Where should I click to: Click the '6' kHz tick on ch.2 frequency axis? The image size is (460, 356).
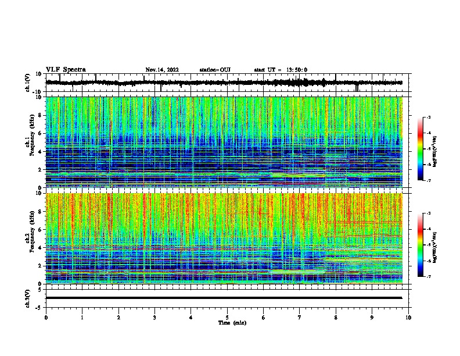pyautogui.click(x=41, y=230)
